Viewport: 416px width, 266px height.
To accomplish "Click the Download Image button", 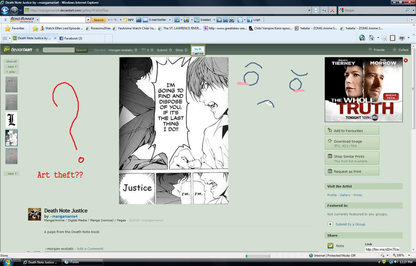I will pos(352,143).
